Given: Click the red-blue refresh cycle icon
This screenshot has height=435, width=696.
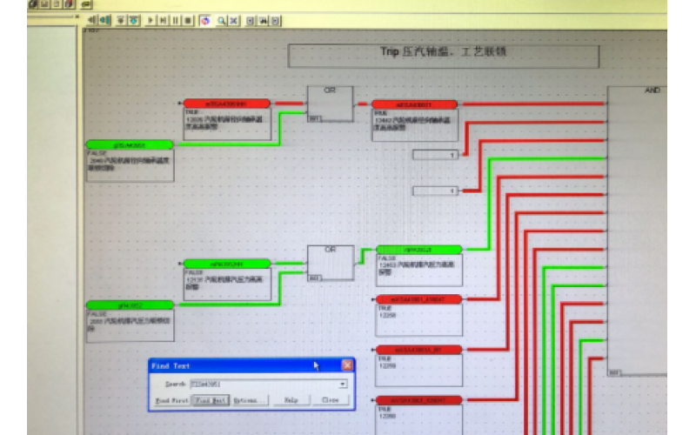Looking at the screenshot, I should click(x=204, y=19).
